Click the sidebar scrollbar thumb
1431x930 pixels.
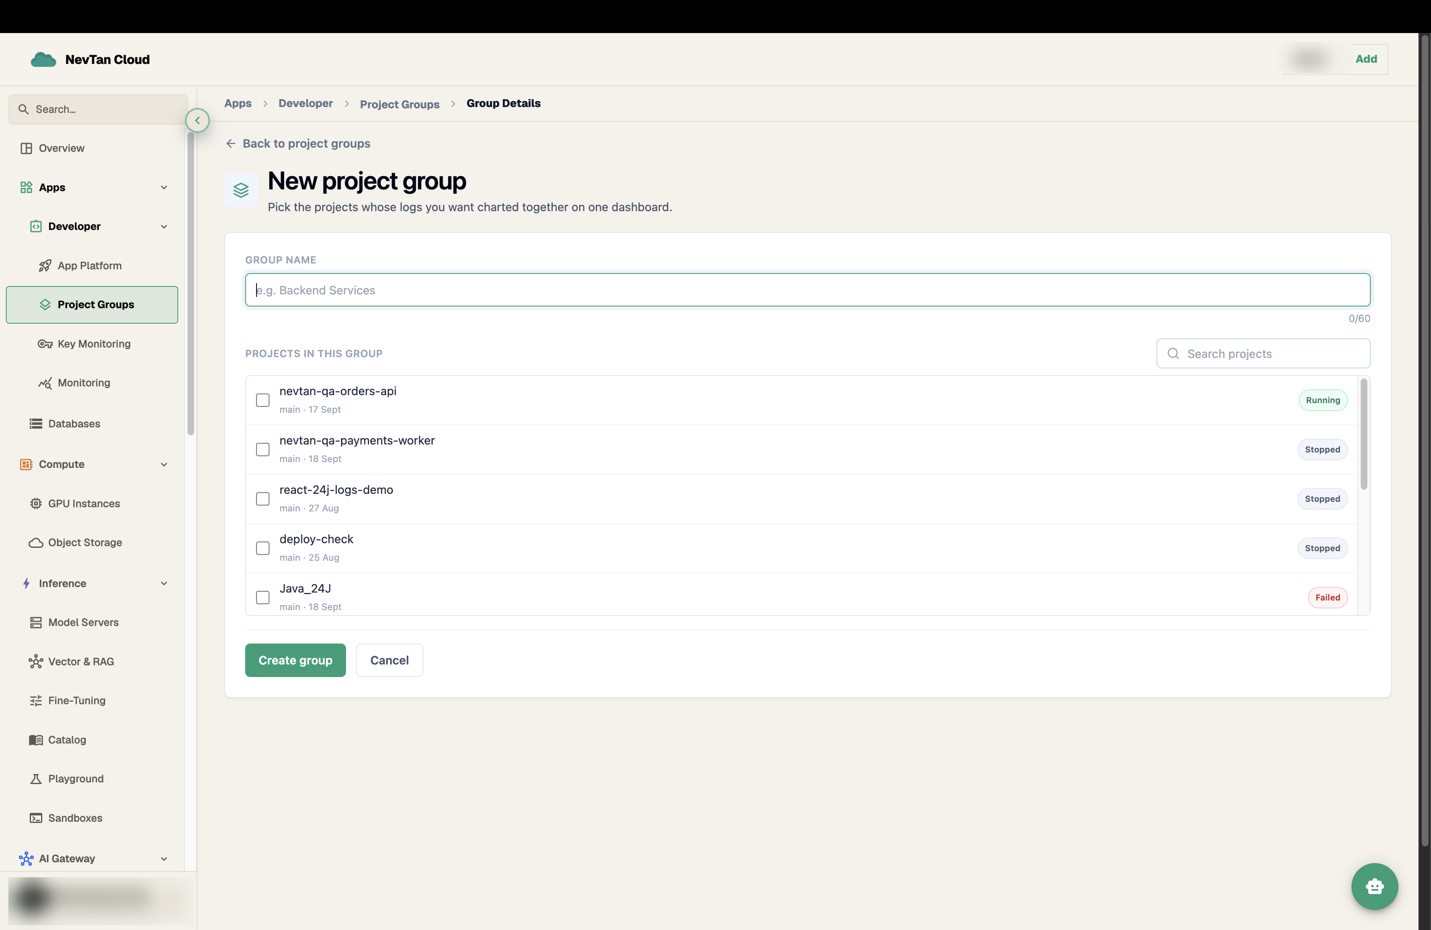pos(191,284)
